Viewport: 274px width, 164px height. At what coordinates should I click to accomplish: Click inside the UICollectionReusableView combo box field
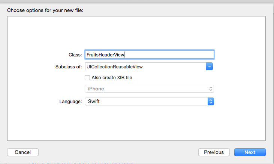tap(145, 66)
